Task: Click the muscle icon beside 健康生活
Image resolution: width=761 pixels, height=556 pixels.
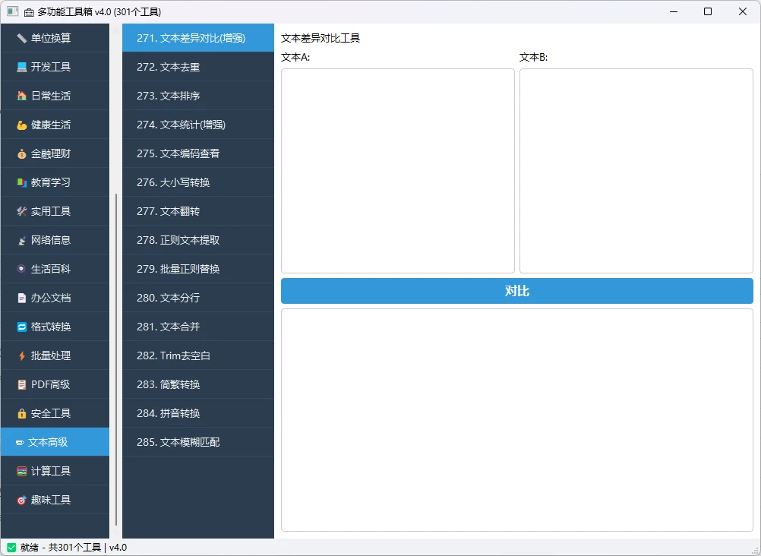Action: [21, 125]
